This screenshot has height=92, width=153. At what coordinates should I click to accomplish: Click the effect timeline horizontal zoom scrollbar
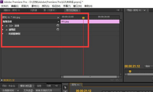coord(90,77)
